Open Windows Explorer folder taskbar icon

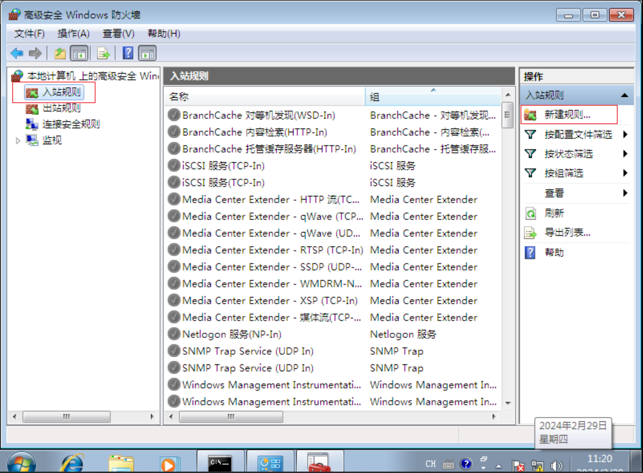121,463
